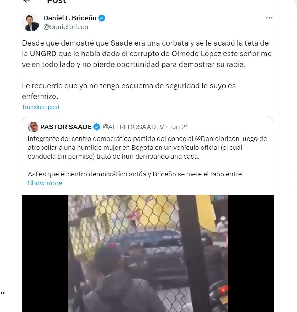Click Daniel F. Briceño's profile avatar
The height and width of the screenshot is (312, 297).
click(31, 22)
